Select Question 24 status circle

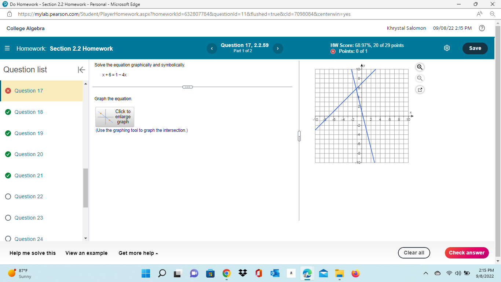click(8, 239)
